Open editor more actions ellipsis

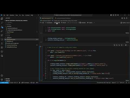129,18
